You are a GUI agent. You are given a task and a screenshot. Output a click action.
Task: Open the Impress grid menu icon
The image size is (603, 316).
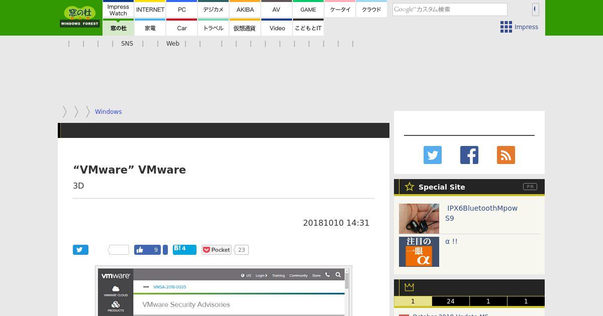tap(506, 27)
